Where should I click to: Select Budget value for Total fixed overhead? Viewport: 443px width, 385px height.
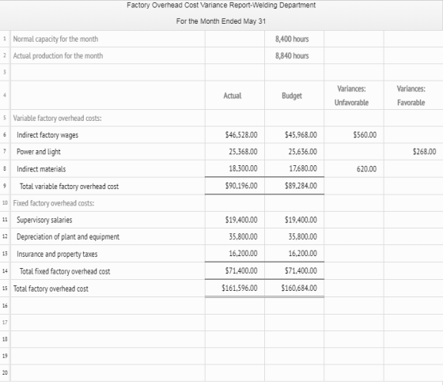point(301,270)
